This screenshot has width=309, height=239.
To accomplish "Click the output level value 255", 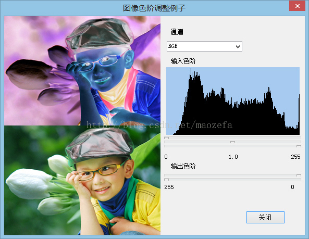I will (169, 187).
